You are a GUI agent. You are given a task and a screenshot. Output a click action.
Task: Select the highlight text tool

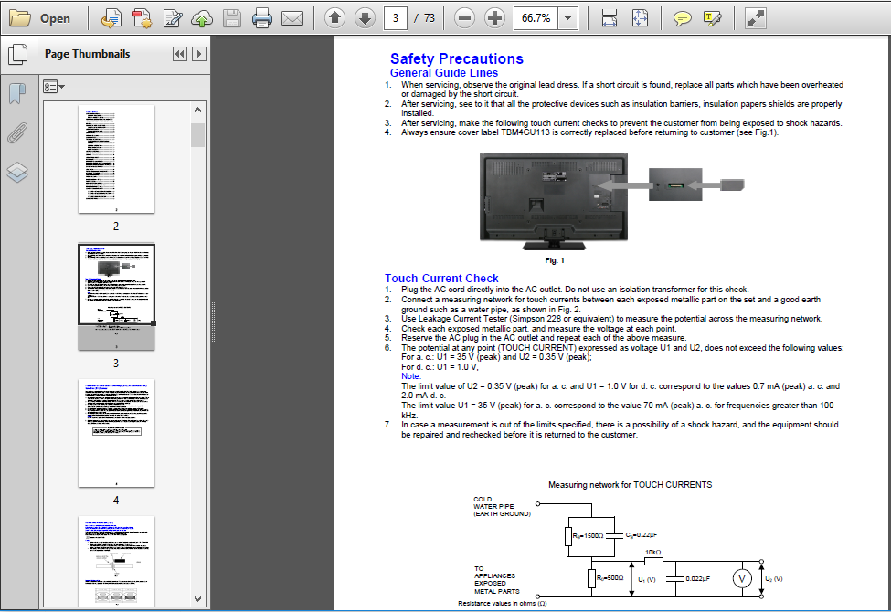click(x=712, y=18)
